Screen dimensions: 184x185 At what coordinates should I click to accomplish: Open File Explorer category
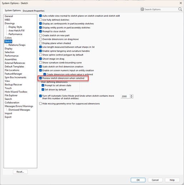(x=11, y=95)
